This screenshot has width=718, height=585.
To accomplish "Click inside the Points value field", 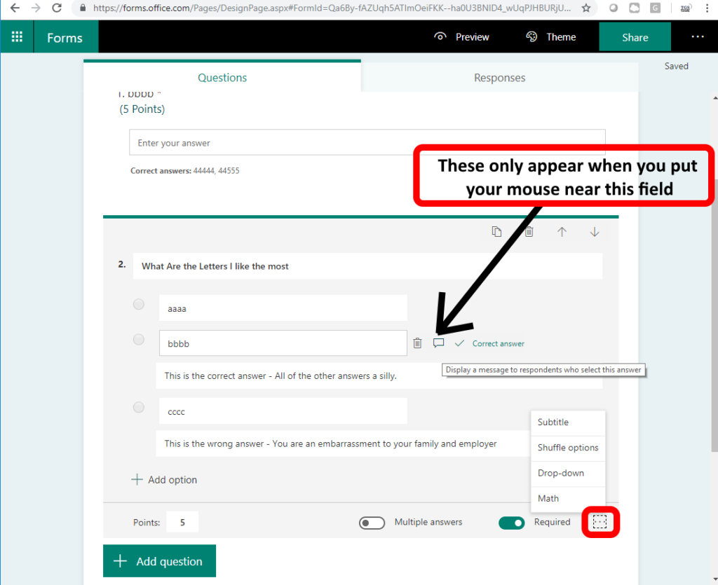I will [x=182, y=522].
